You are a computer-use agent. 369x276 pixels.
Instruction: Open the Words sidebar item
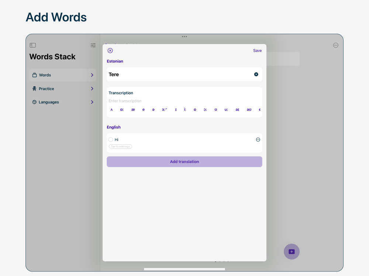[x=45, y=75]
